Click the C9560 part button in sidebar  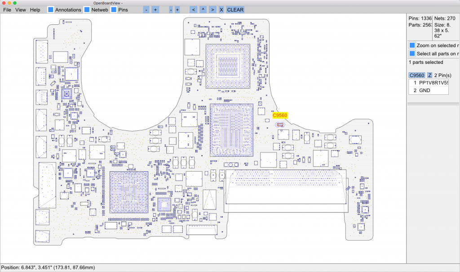tap(416, 75)
